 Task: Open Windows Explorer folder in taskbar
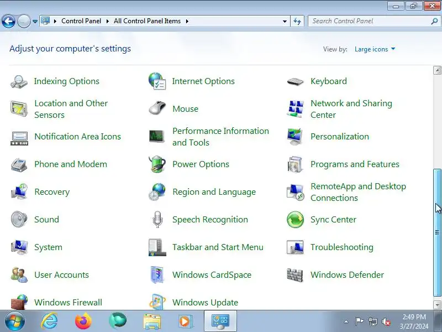(x=152, y=321)
